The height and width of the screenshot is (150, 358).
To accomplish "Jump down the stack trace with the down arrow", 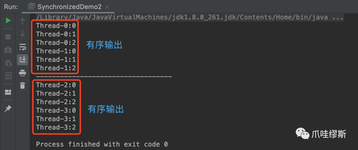I will coord(23,34).
